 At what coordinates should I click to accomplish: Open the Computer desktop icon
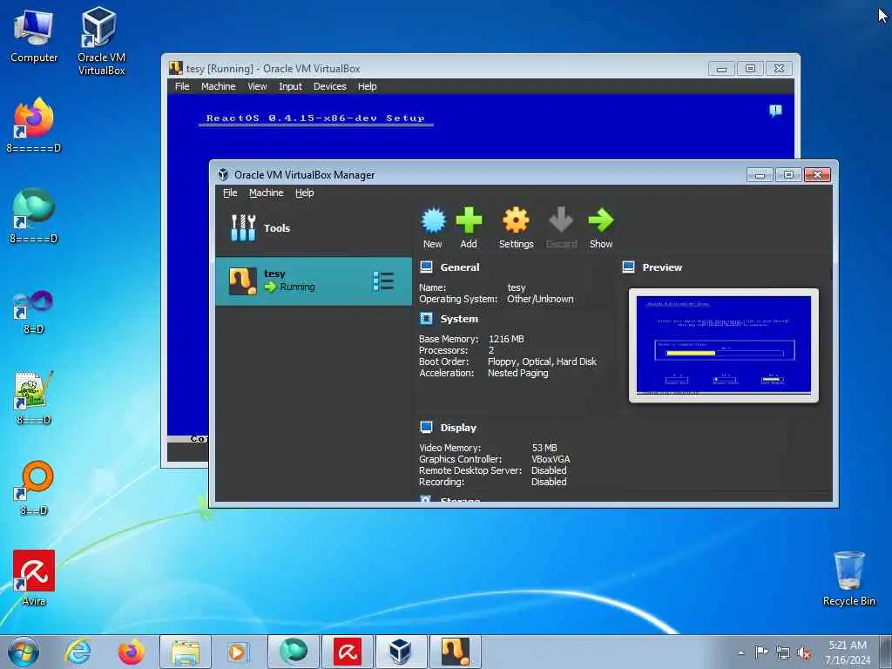[x=34, y=36]
